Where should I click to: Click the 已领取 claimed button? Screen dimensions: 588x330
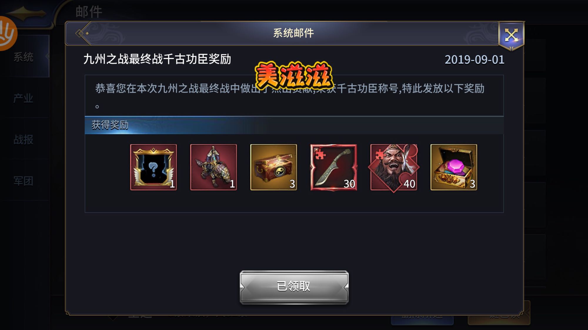[x=294, y=287]
